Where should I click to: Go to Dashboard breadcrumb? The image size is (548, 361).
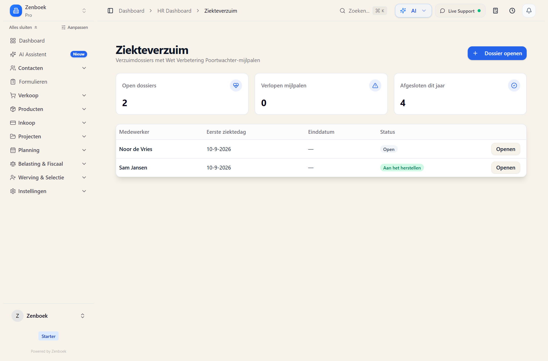point(131,11)
